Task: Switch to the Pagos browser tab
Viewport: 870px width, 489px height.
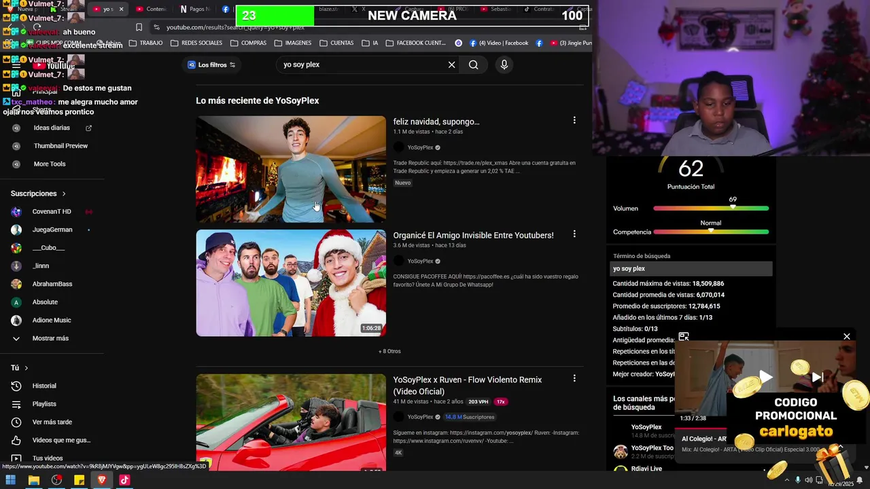Action: point(195,9)
